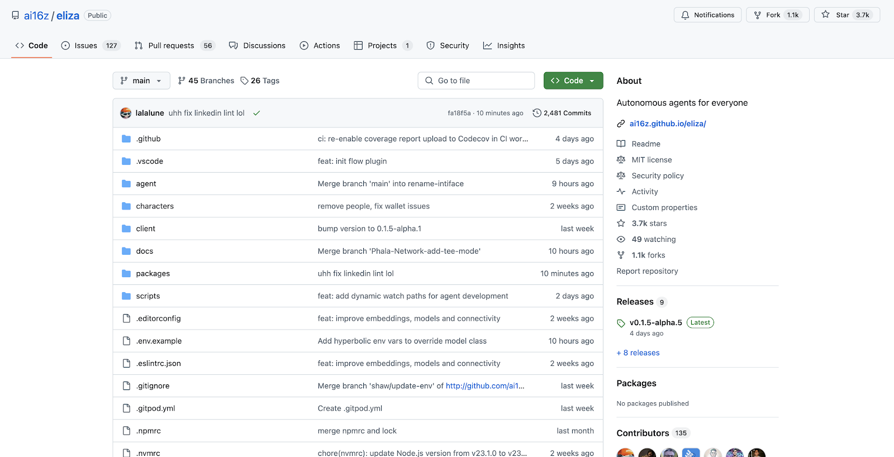
Task: Open the .nvmrc file
Action: pyautogui.click(x=148, y=453)
